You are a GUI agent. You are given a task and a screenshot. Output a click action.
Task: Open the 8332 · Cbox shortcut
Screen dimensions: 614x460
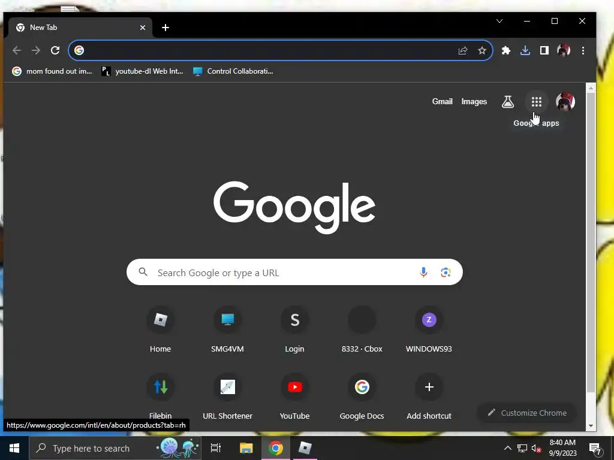[x=362, y=330]
